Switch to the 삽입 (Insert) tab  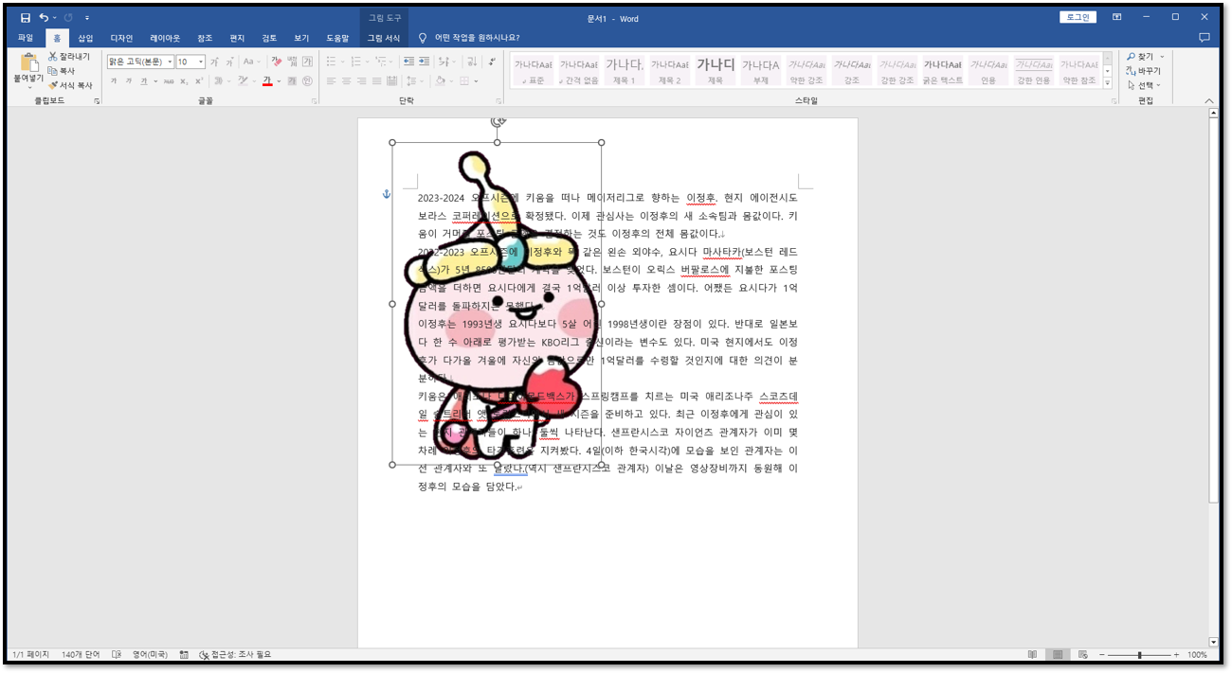click(x=85, y=38)
